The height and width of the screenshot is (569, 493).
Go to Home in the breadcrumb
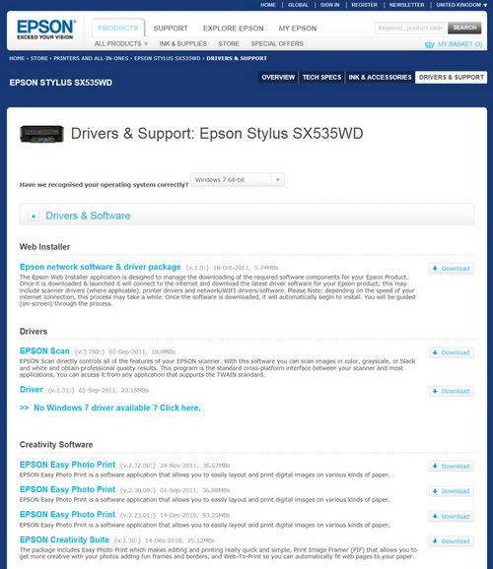[17, 58]
